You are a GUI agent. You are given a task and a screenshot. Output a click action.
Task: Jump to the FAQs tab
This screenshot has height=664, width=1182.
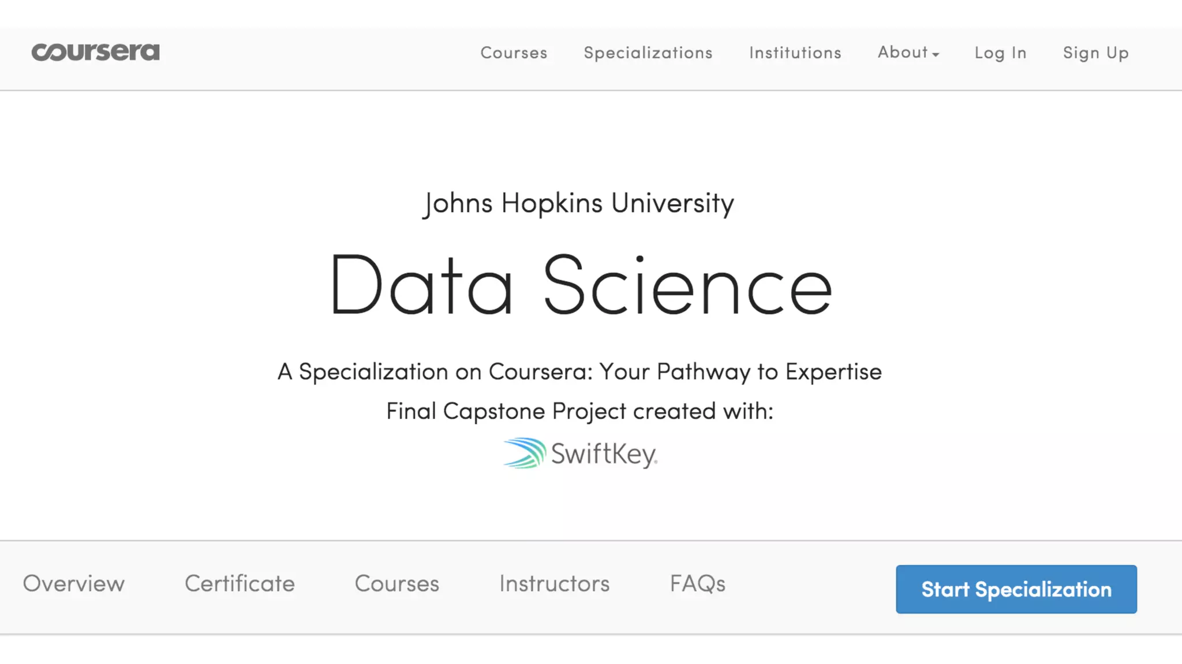697,584
